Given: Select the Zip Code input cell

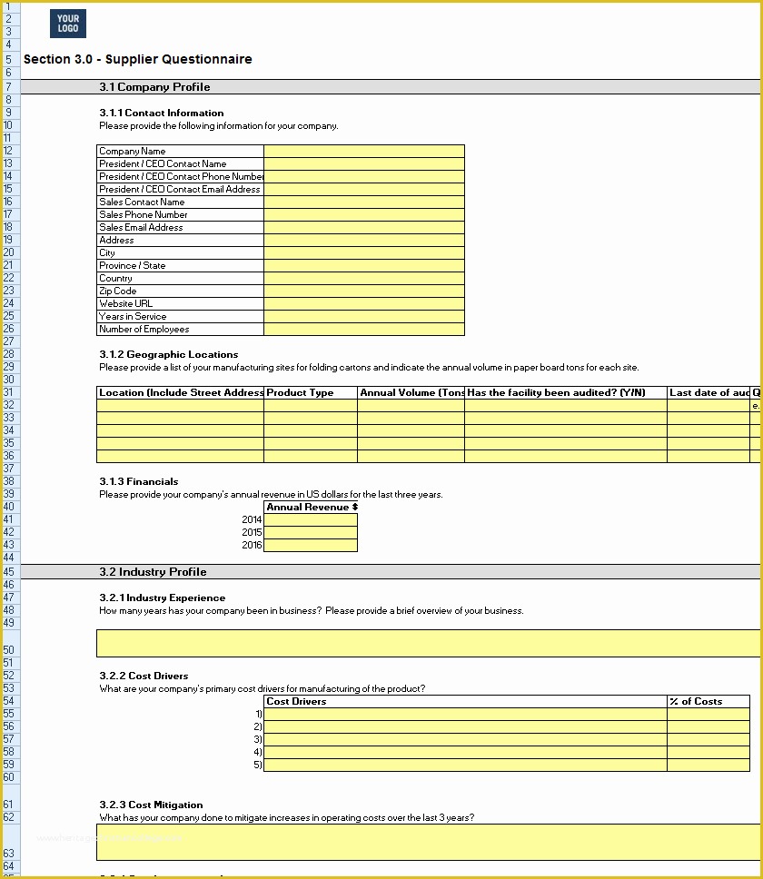Looking at the screenshot, I should (x=364, y=291).
